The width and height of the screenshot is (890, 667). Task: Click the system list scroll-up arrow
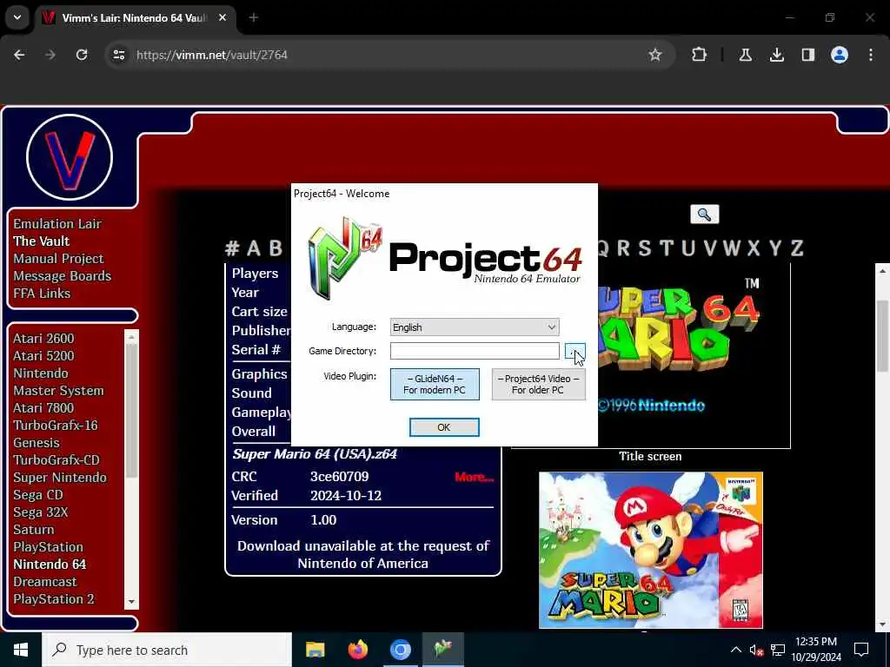(x=131, y=337)
